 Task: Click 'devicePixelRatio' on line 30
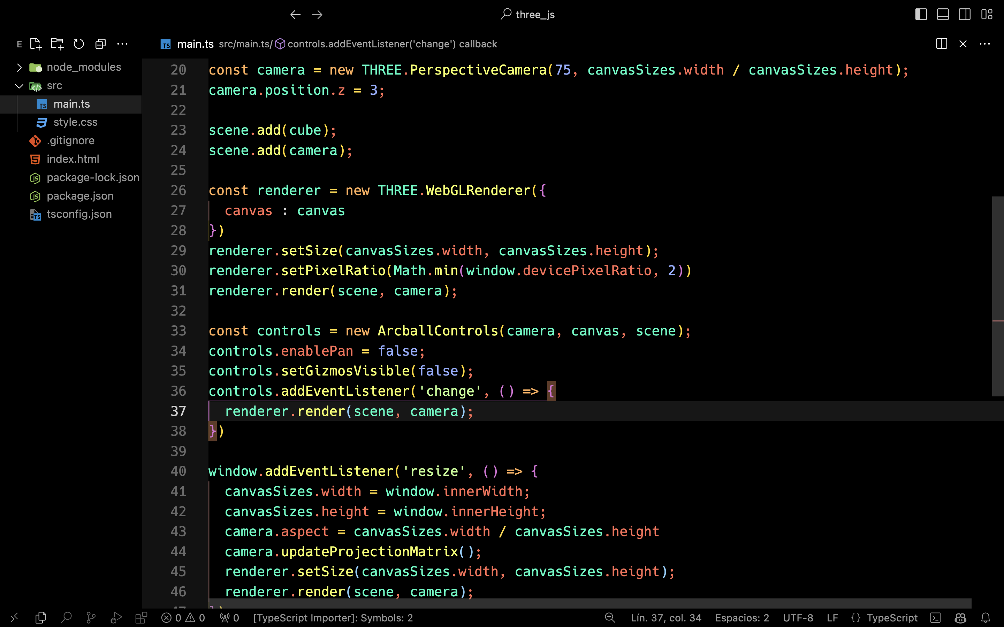coord(587,271)
